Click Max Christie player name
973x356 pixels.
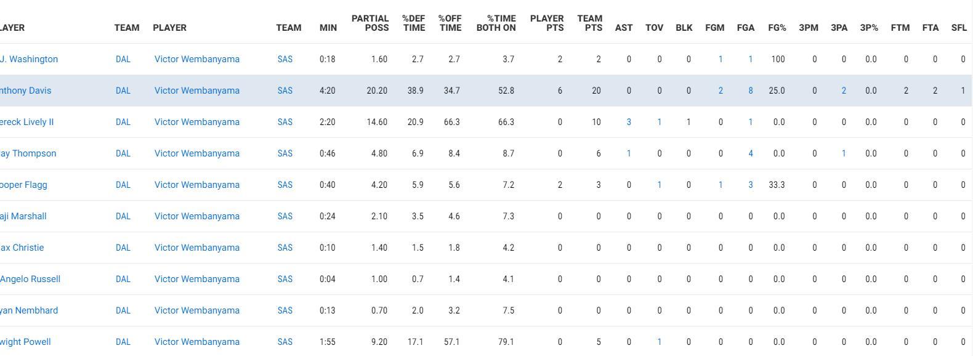[x=22, y=248]
